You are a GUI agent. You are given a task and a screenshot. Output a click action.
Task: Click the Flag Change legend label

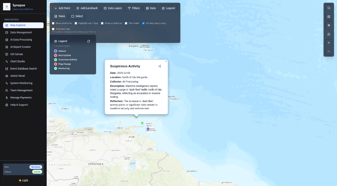pos(65,64)
